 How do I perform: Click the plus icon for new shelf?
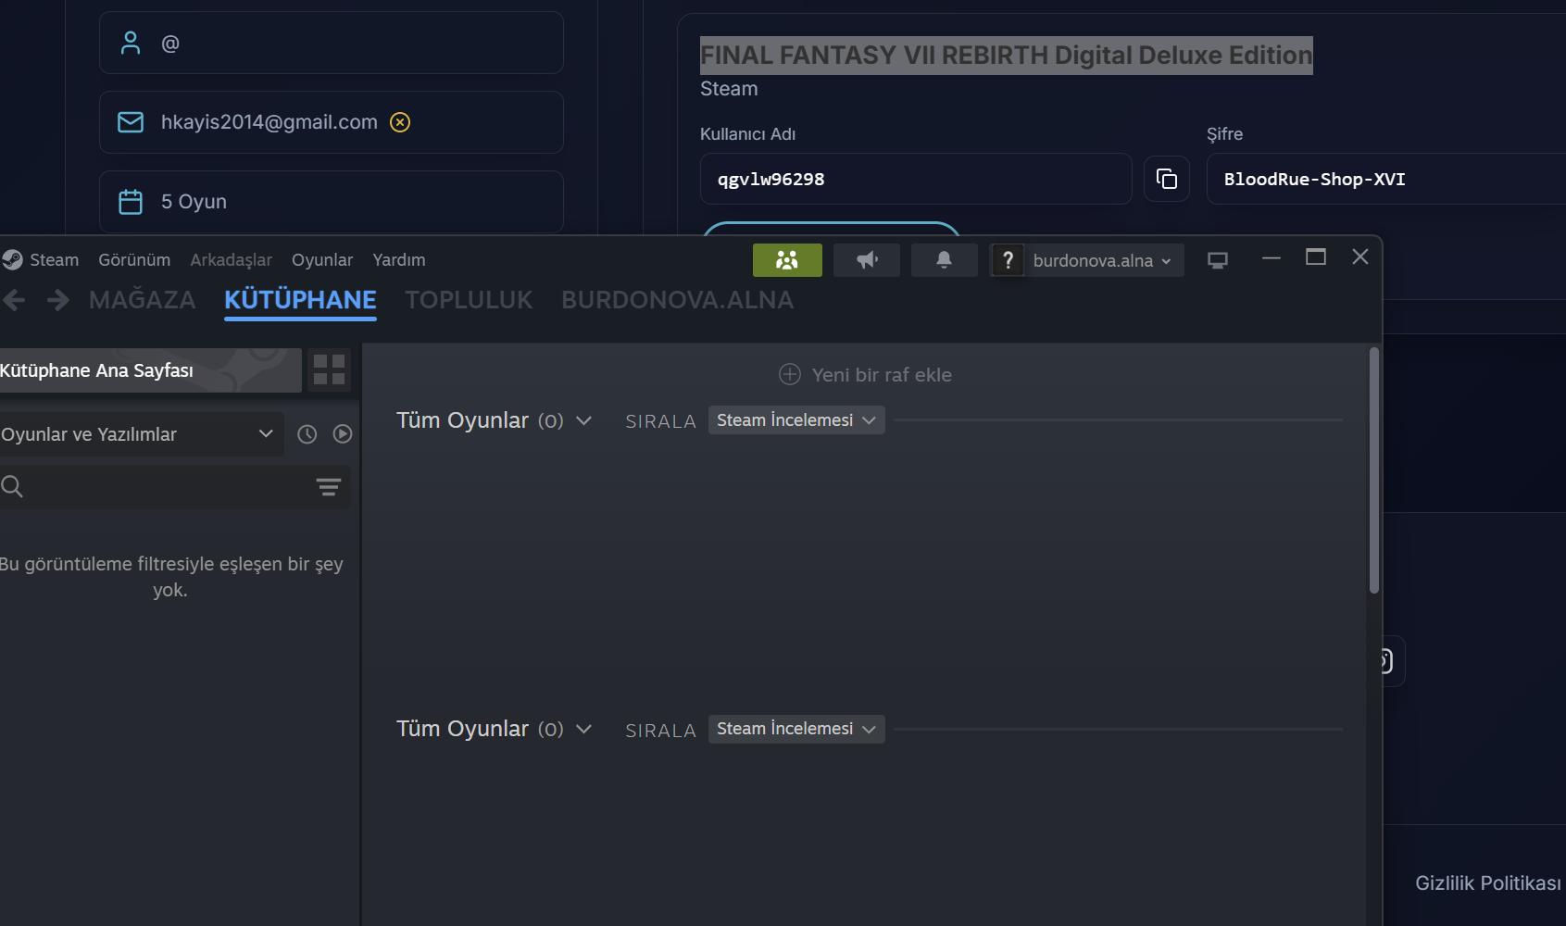790,374
